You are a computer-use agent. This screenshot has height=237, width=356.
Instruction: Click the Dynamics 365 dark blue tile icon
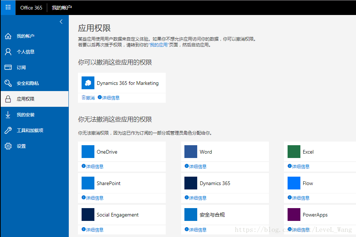[191, 183]
